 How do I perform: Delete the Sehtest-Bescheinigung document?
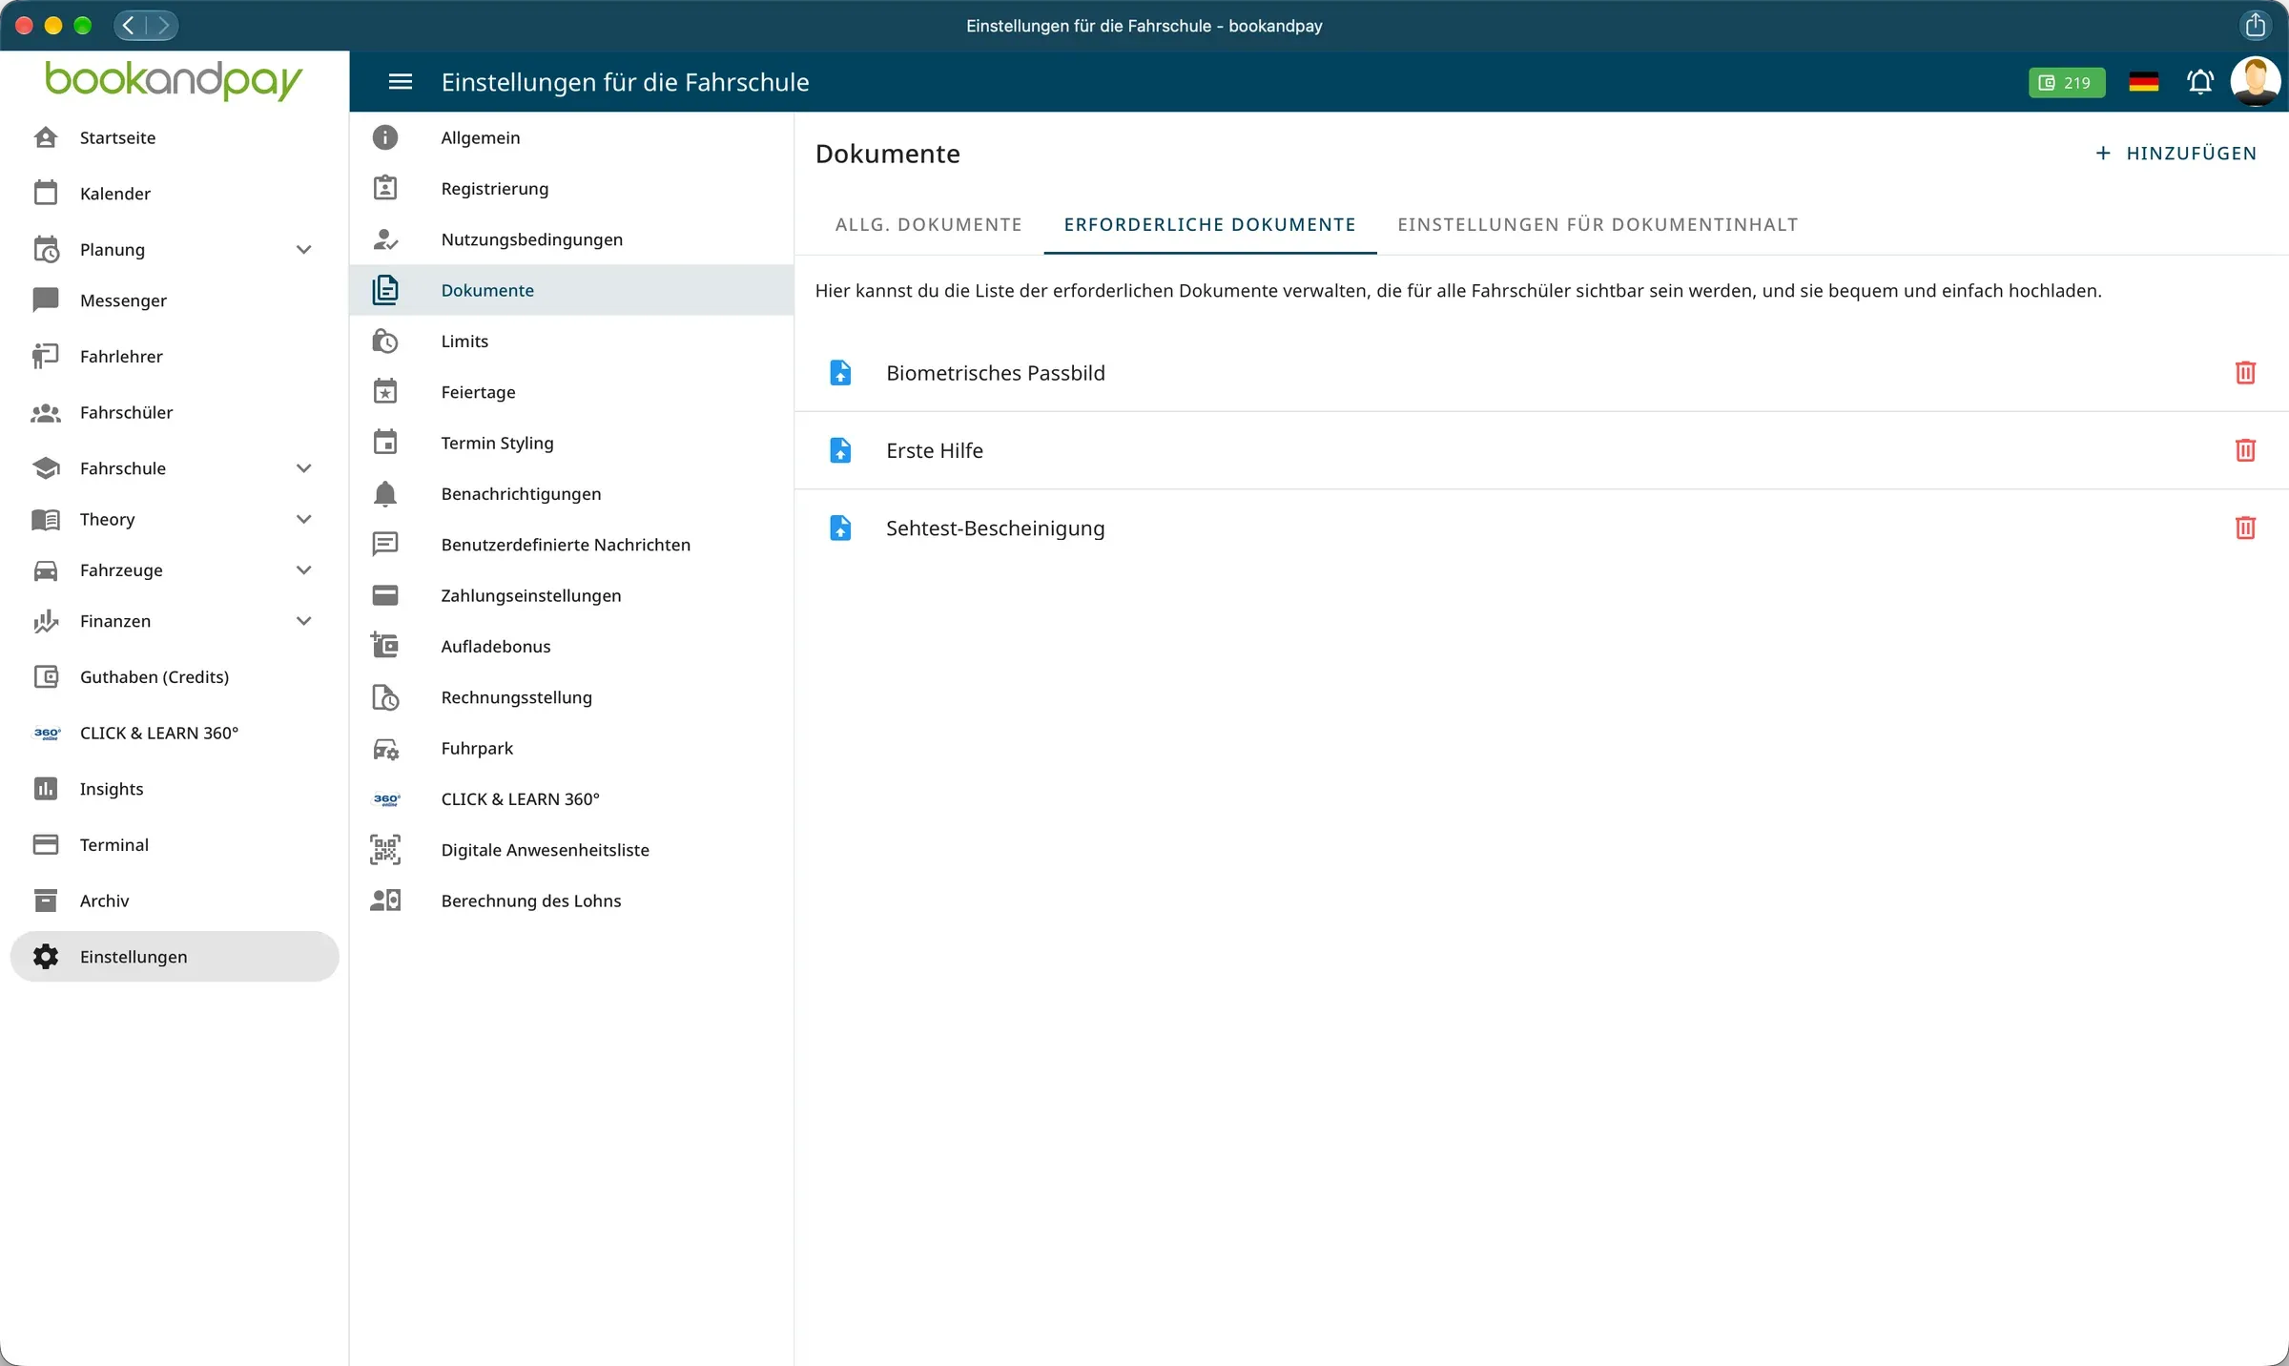tap(2245, 528)
